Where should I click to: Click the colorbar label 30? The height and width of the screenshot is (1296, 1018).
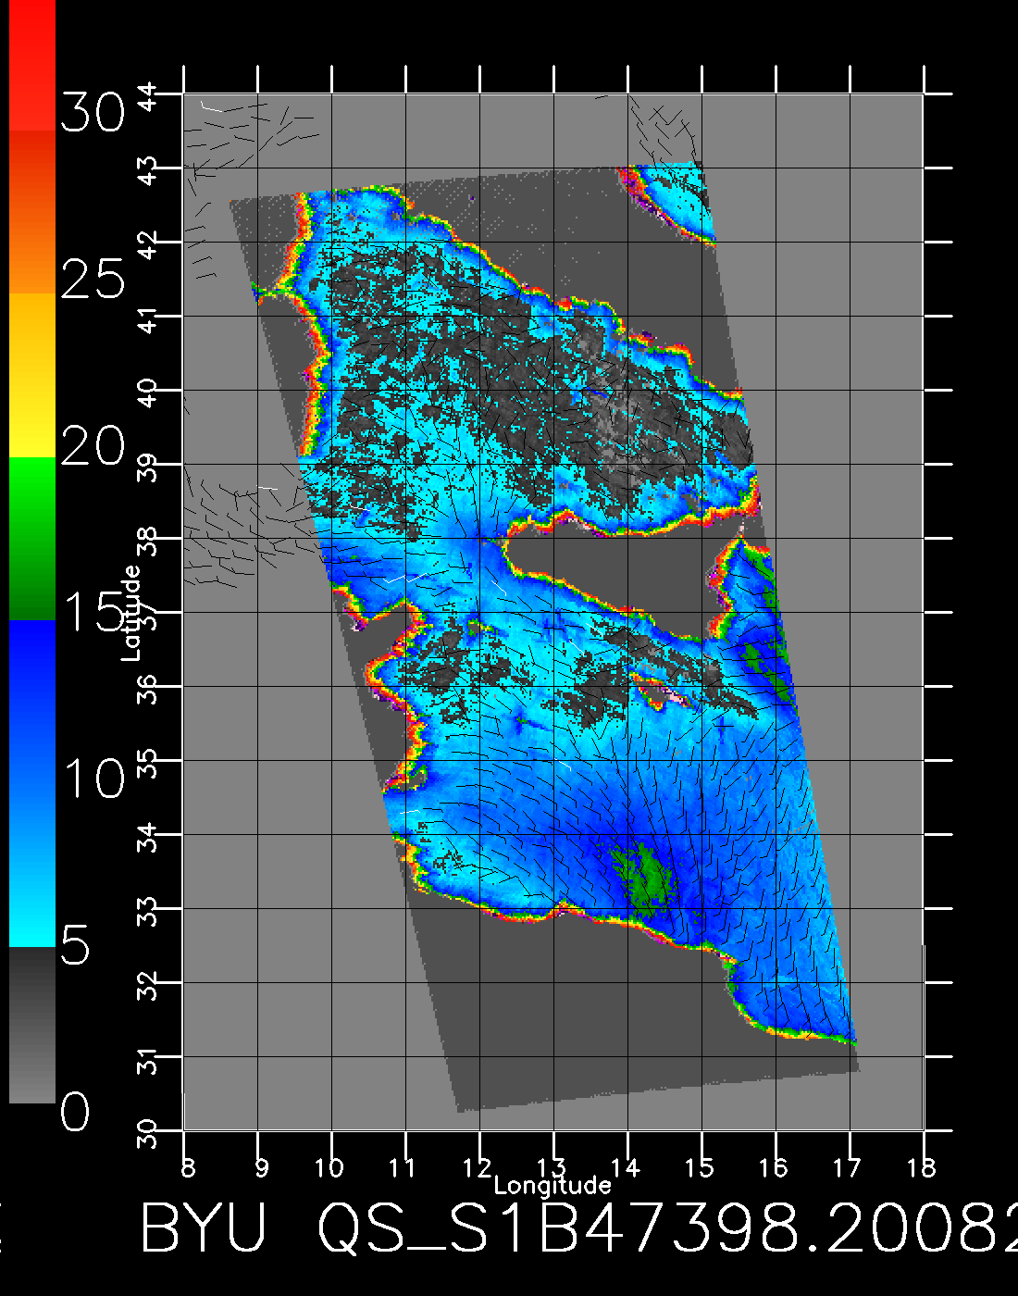pos(93,113)
